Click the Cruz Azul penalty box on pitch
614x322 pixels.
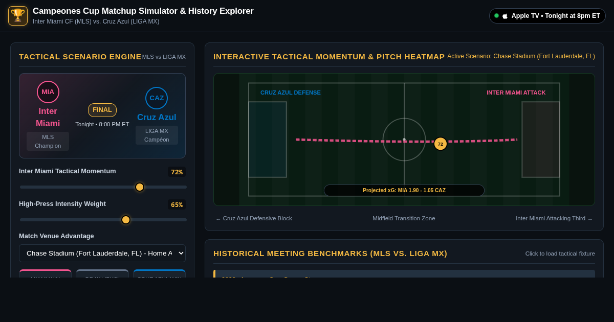click(268, 140)
